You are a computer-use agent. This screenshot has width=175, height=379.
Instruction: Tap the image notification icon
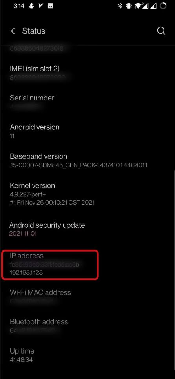pos(50,6)
